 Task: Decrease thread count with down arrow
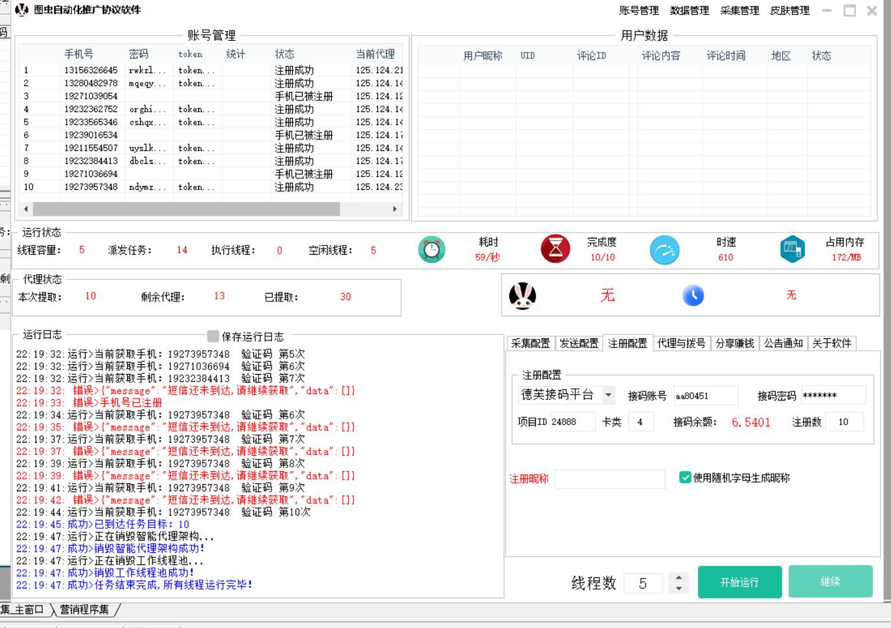678,588
